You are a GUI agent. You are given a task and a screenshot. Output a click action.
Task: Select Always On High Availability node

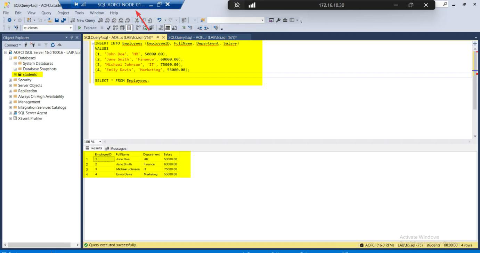click(x=41, y=97)
